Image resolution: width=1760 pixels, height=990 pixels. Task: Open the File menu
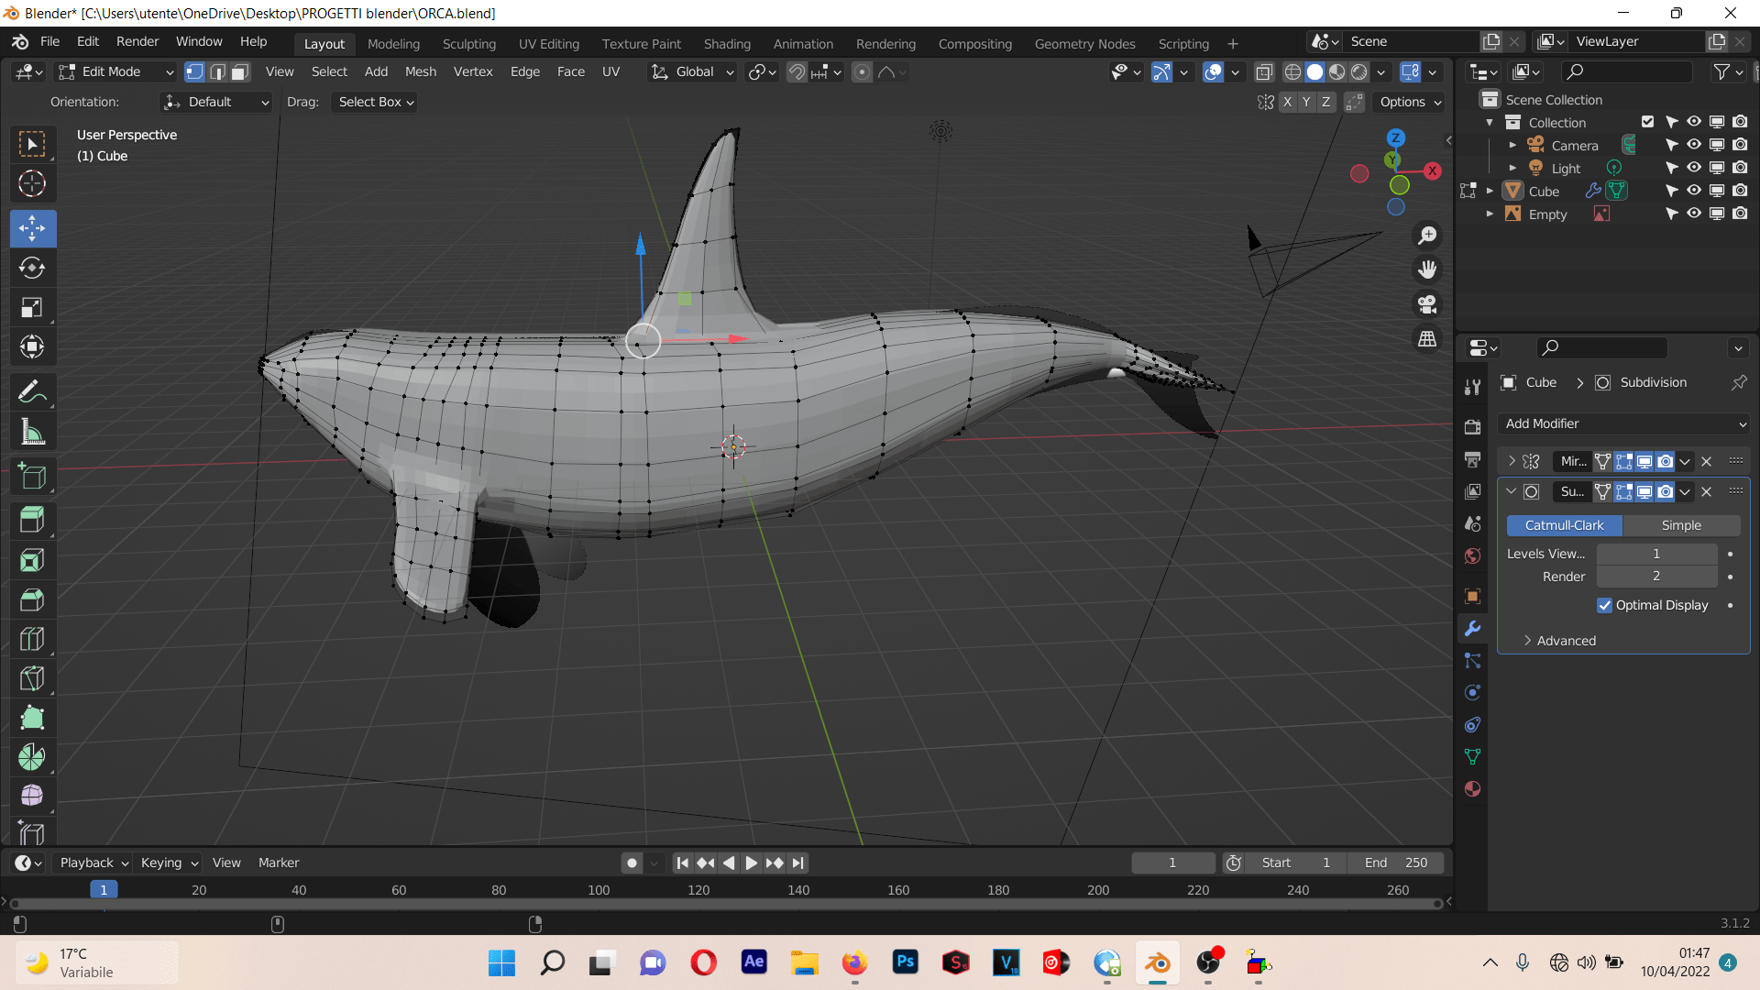[x=49, y=42]
